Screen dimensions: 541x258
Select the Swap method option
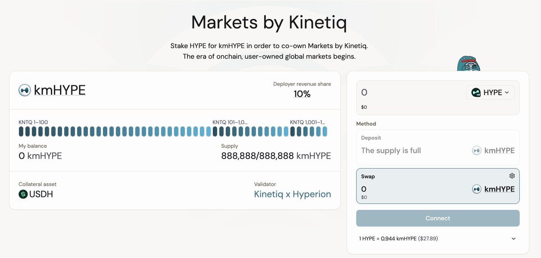(x=438, y=186)
